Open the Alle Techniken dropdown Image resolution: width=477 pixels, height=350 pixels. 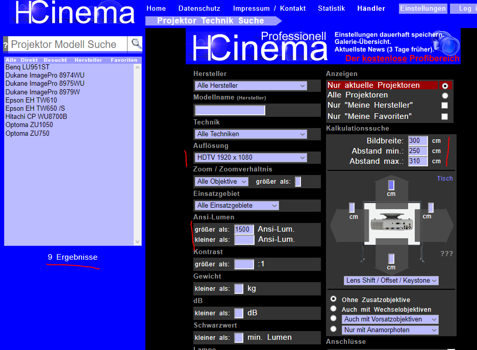pyautogui.click(x=250, y=134)
